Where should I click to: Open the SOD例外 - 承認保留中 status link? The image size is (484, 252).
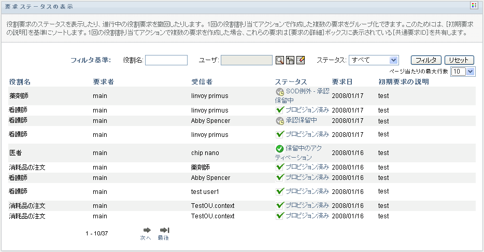pyautogui.click(x=307, y=91)
